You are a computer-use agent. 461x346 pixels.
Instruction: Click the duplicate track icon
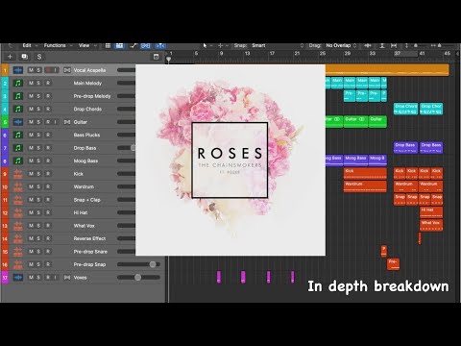pyautogui.click(x=24, y=57)
